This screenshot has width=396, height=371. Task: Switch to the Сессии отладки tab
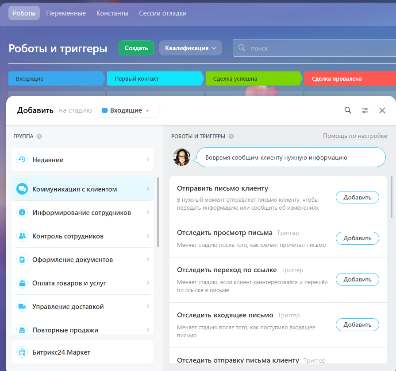pos(163,13)
